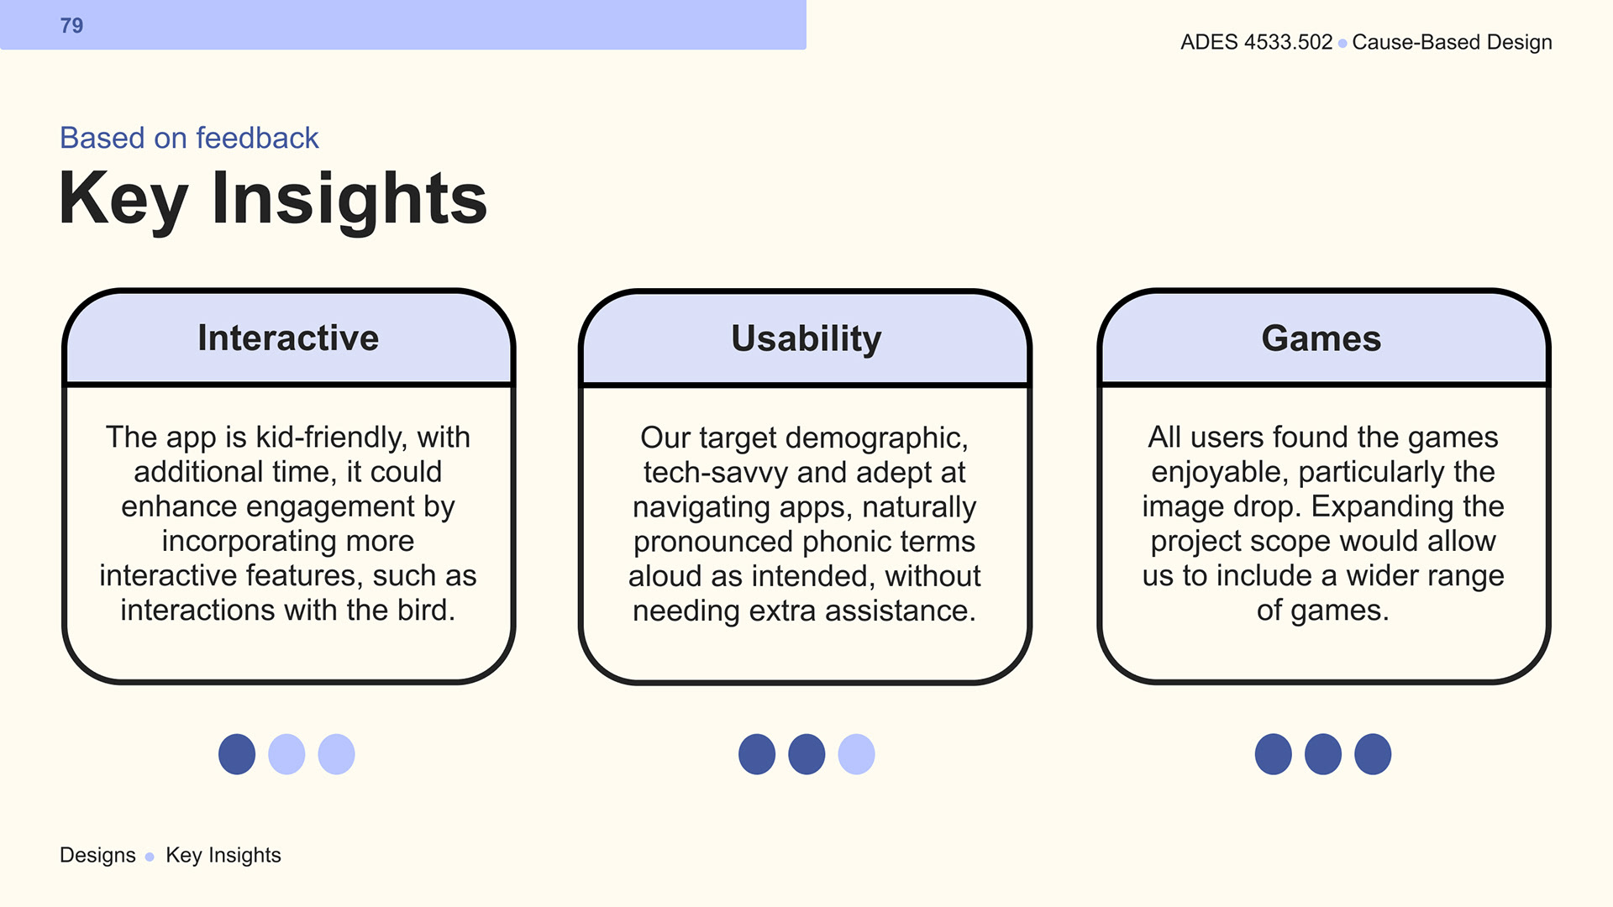This screenshot has width=1613, height=907.
Task: Click the first dot below the Usability card
Action: [757, 754]
